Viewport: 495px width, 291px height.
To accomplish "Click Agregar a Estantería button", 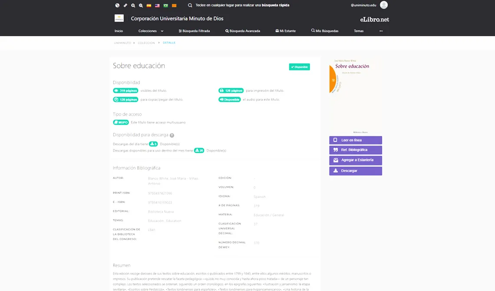I will [x=356, y=160].
